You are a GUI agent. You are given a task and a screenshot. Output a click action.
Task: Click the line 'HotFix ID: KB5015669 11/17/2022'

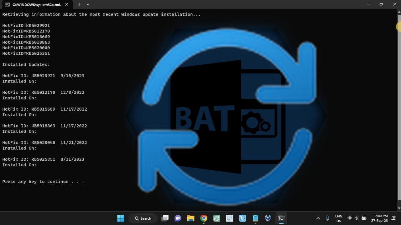(44, 109)
